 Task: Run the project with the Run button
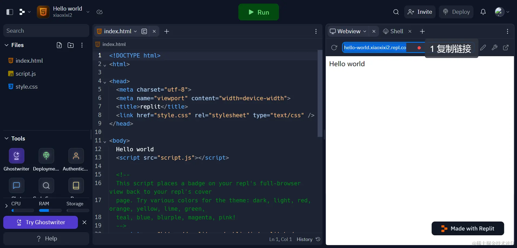pyautogui.click(x=259, y=12)
